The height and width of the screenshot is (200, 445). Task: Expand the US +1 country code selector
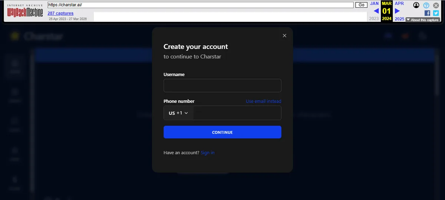click(x=178, y=113)
